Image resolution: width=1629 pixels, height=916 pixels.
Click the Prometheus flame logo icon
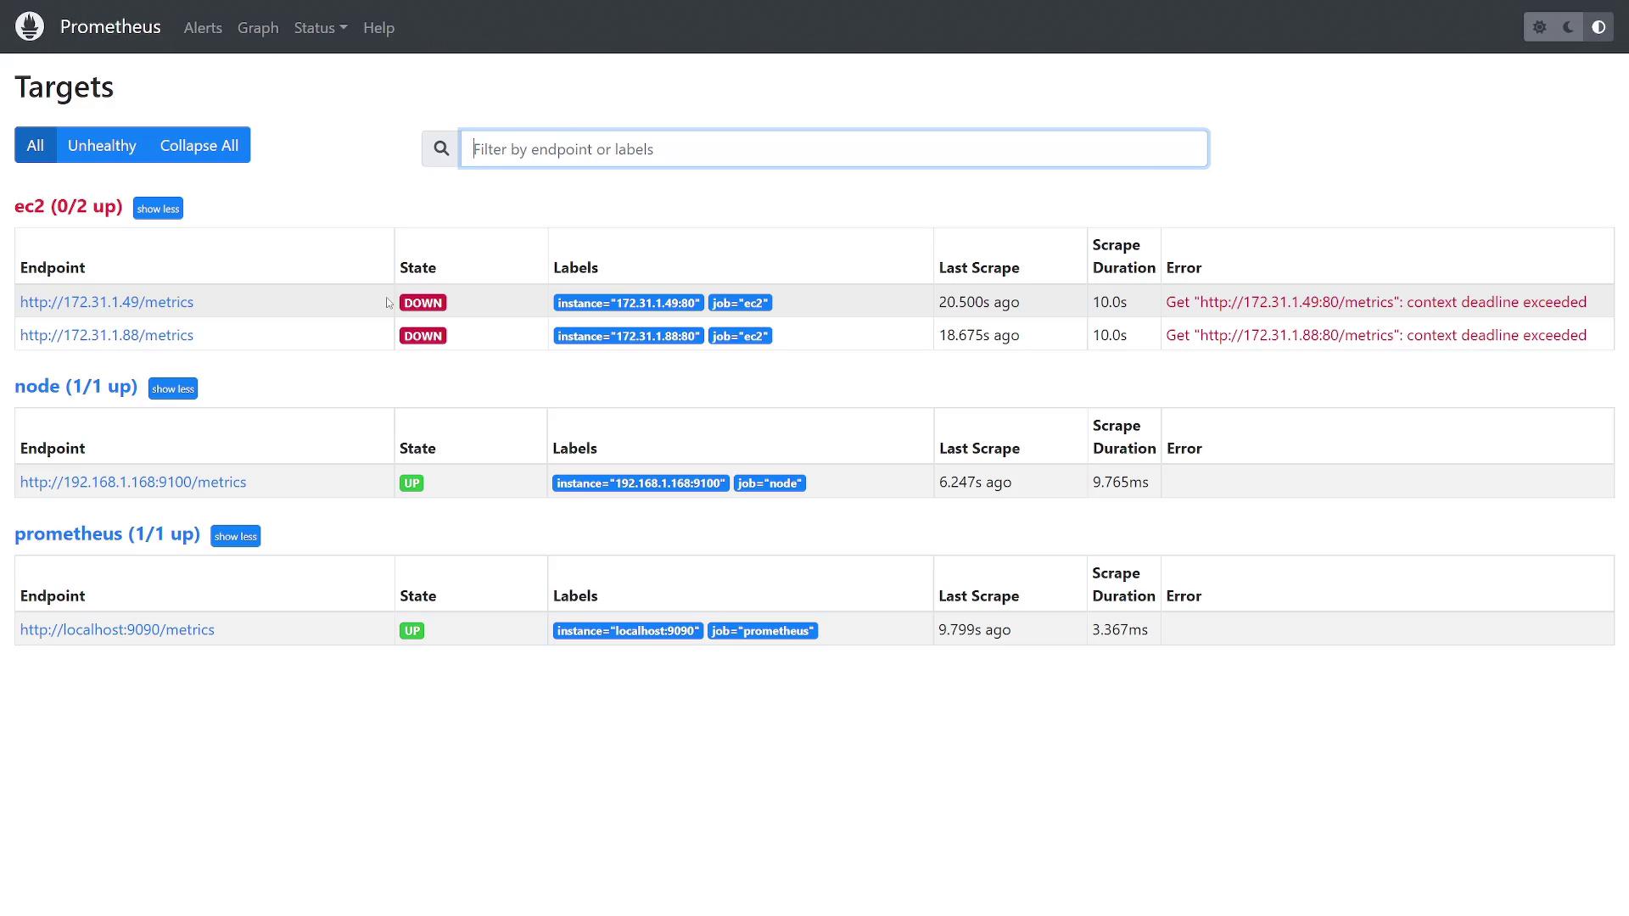30,26
